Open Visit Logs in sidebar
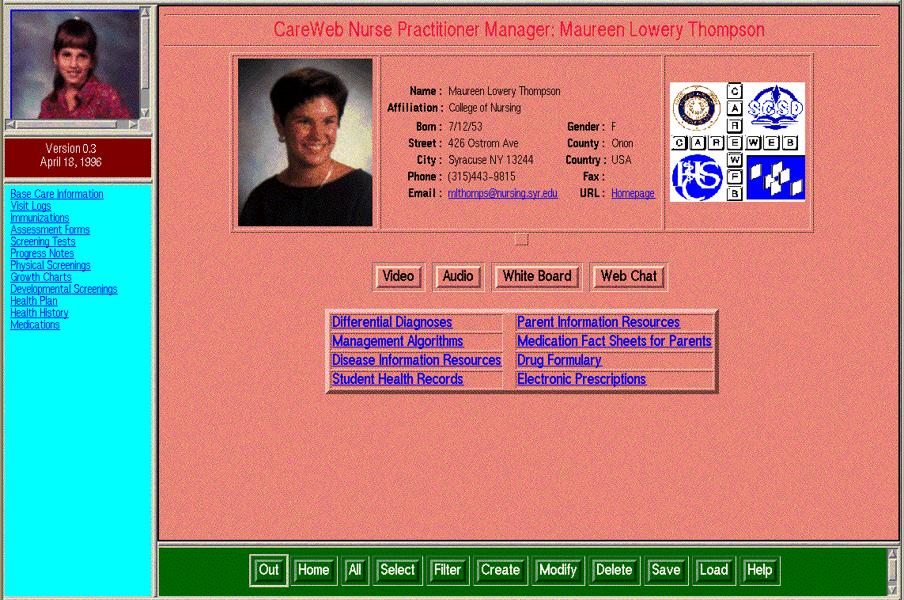This screenshot has height=600, width=904. [x=31, y=206]
